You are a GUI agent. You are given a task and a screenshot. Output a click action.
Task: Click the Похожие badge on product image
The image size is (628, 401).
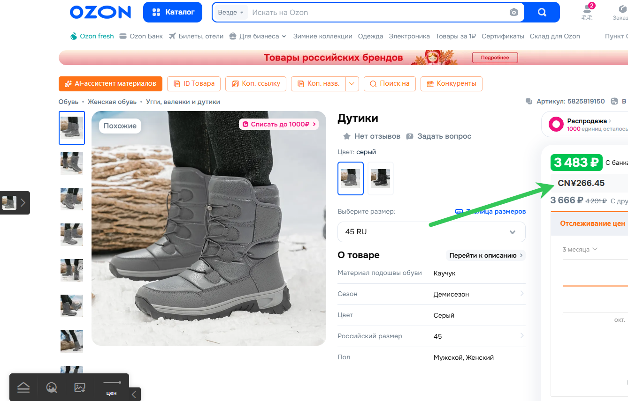tap(120, 126)
